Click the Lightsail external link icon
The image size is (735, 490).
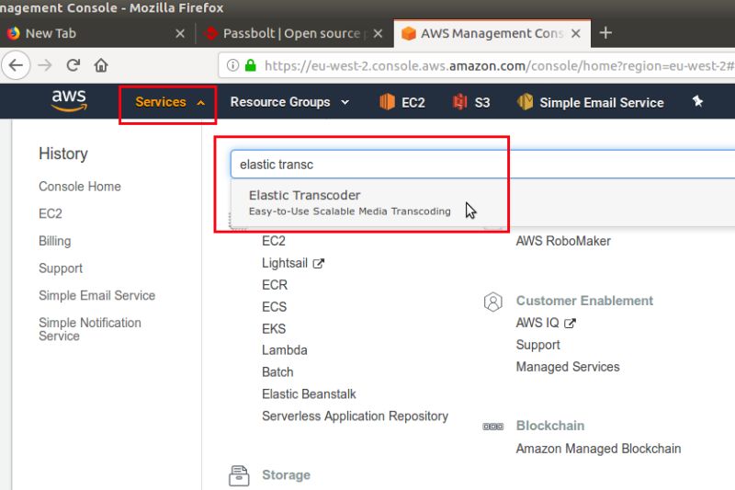pyautogui.click(x=318, y=264)
